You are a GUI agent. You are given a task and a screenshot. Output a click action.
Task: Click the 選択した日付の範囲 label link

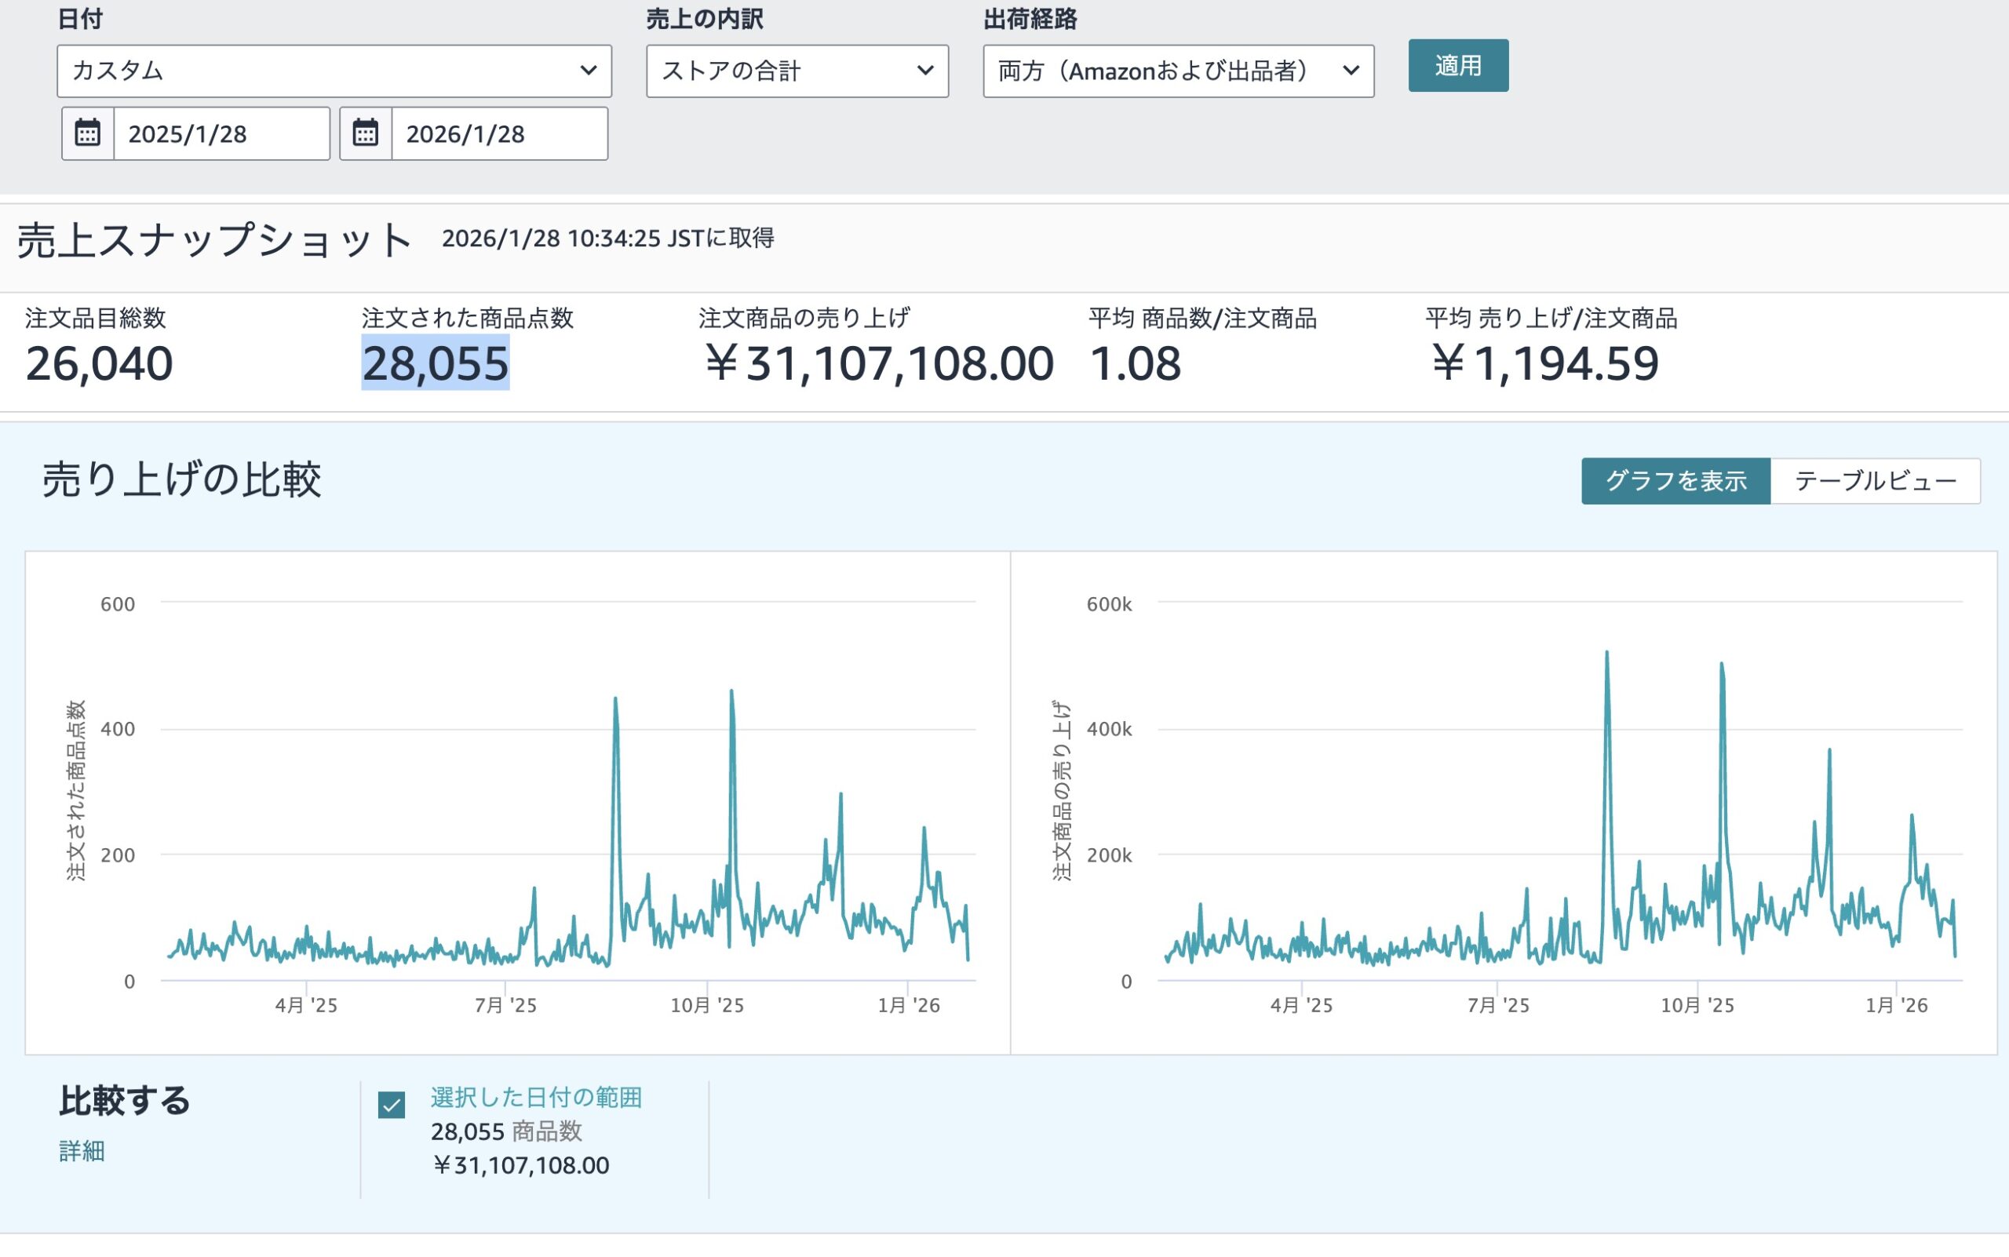[535, 1097]
